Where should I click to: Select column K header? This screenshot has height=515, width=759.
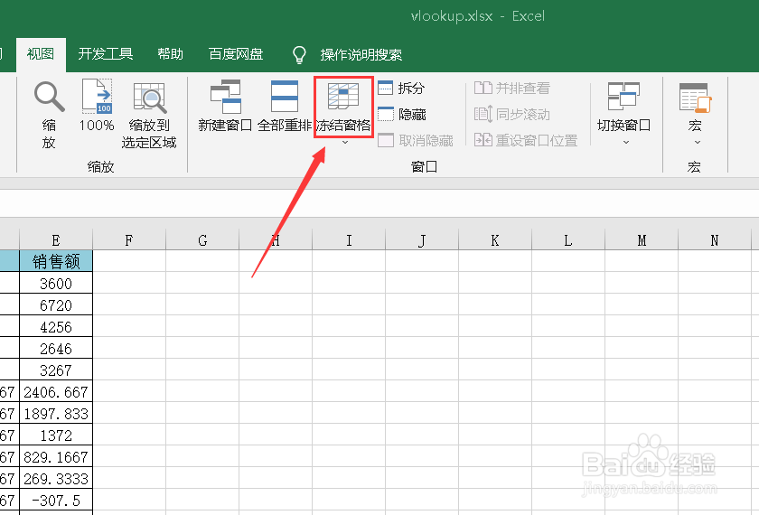[495, 240]
